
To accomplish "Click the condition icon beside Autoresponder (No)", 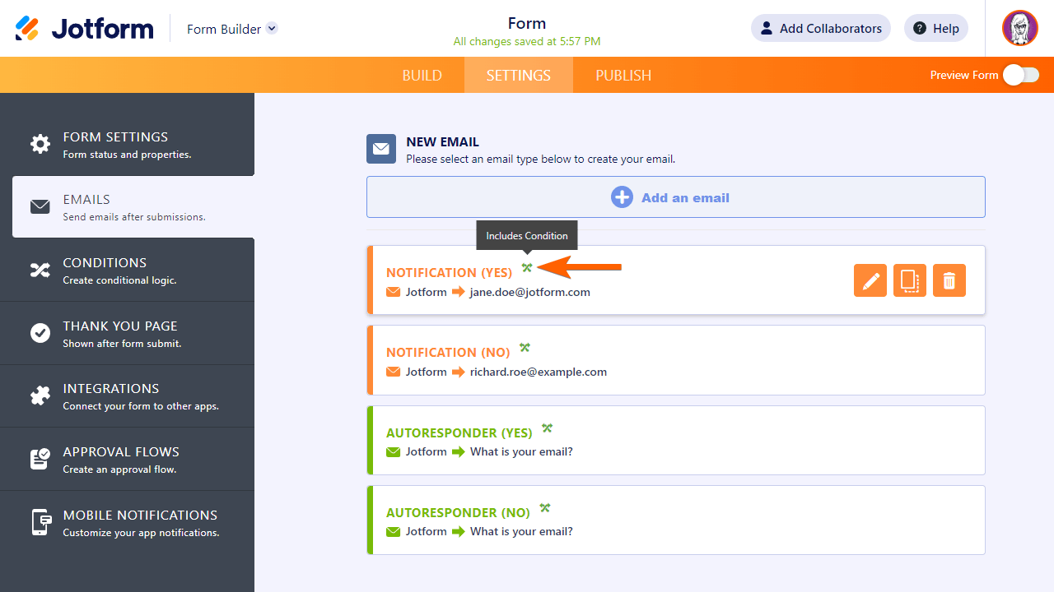I will click(x=545, y=508).
